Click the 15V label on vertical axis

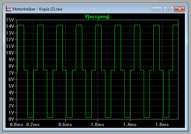click(10, 20)
